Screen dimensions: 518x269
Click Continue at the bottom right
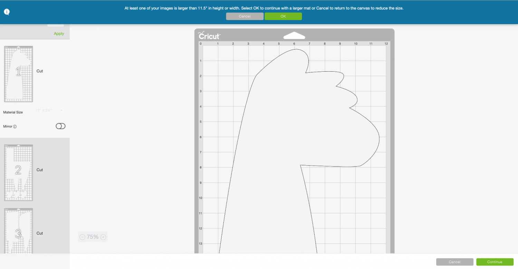[x=495, y=262]
